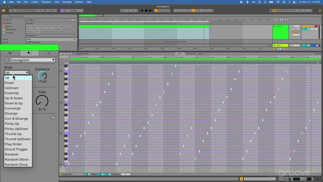
Task: Pick the Down & Up arpeggio style
Action: click(x=18, y=103)
